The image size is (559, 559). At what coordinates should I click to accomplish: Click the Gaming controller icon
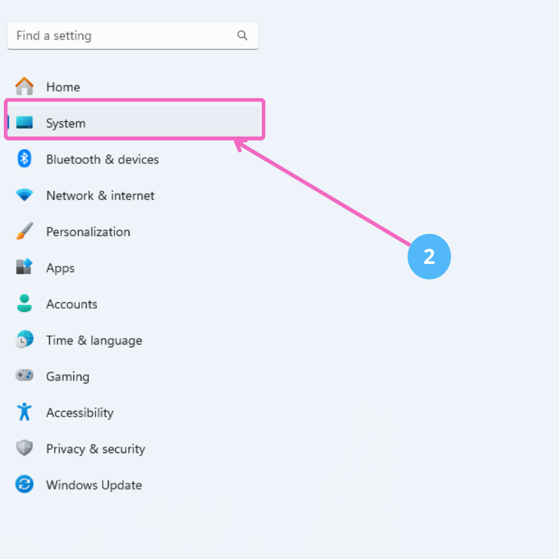25,376
